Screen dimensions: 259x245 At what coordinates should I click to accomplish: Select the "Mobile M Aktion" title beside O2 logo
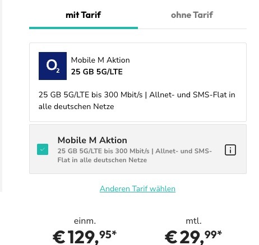[100, 60]
